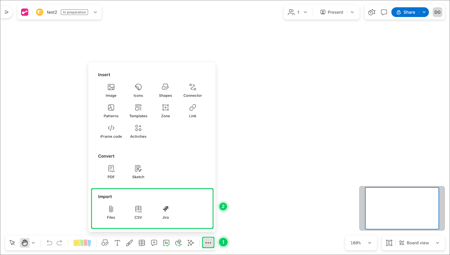Activate the Select arrow tool

click(x=12, y=243)
